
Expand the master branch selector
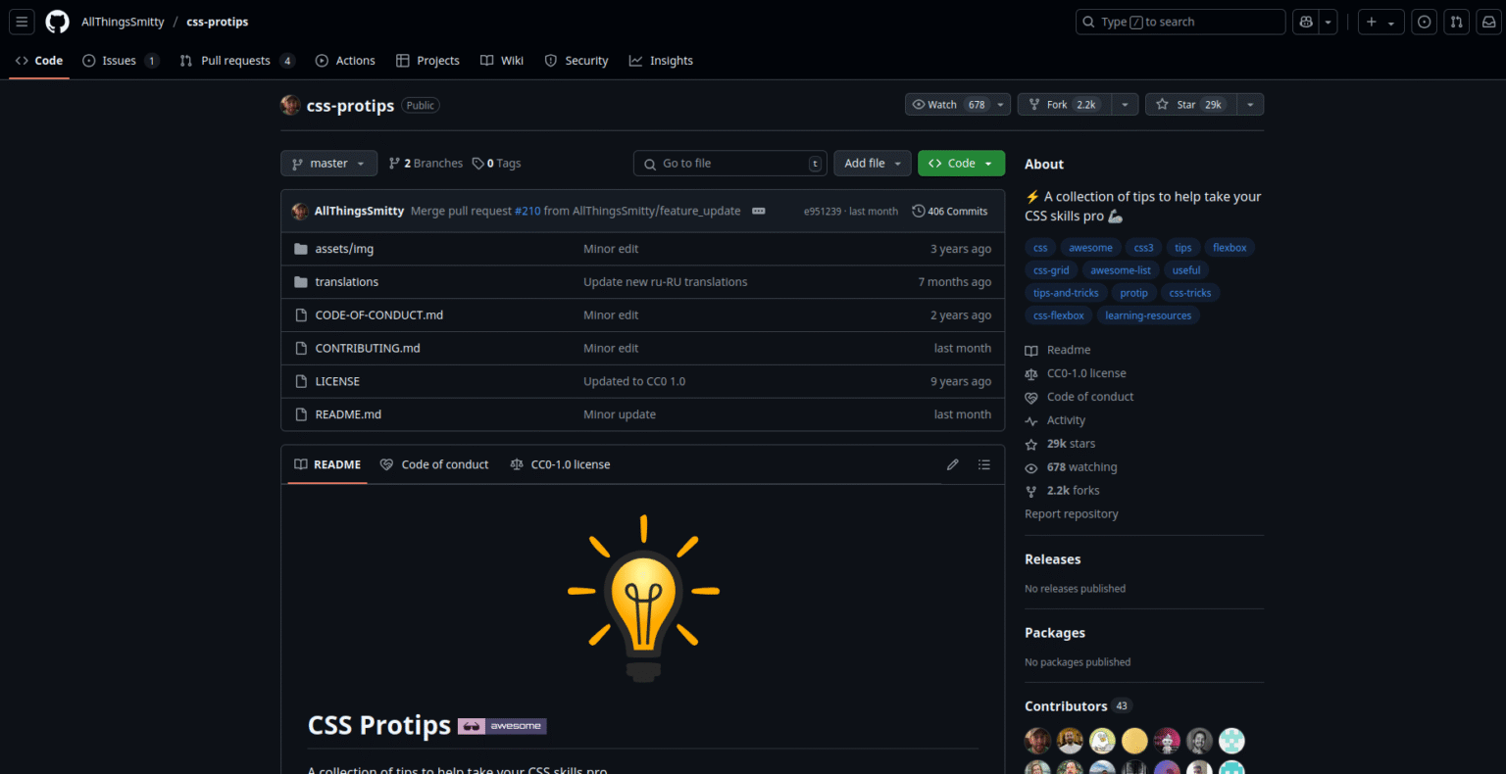(x=328, y=163)
